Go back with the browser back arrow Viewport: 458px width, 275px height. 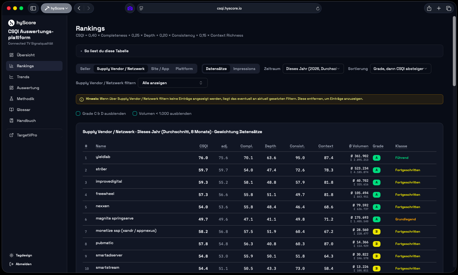click(79, 8)
